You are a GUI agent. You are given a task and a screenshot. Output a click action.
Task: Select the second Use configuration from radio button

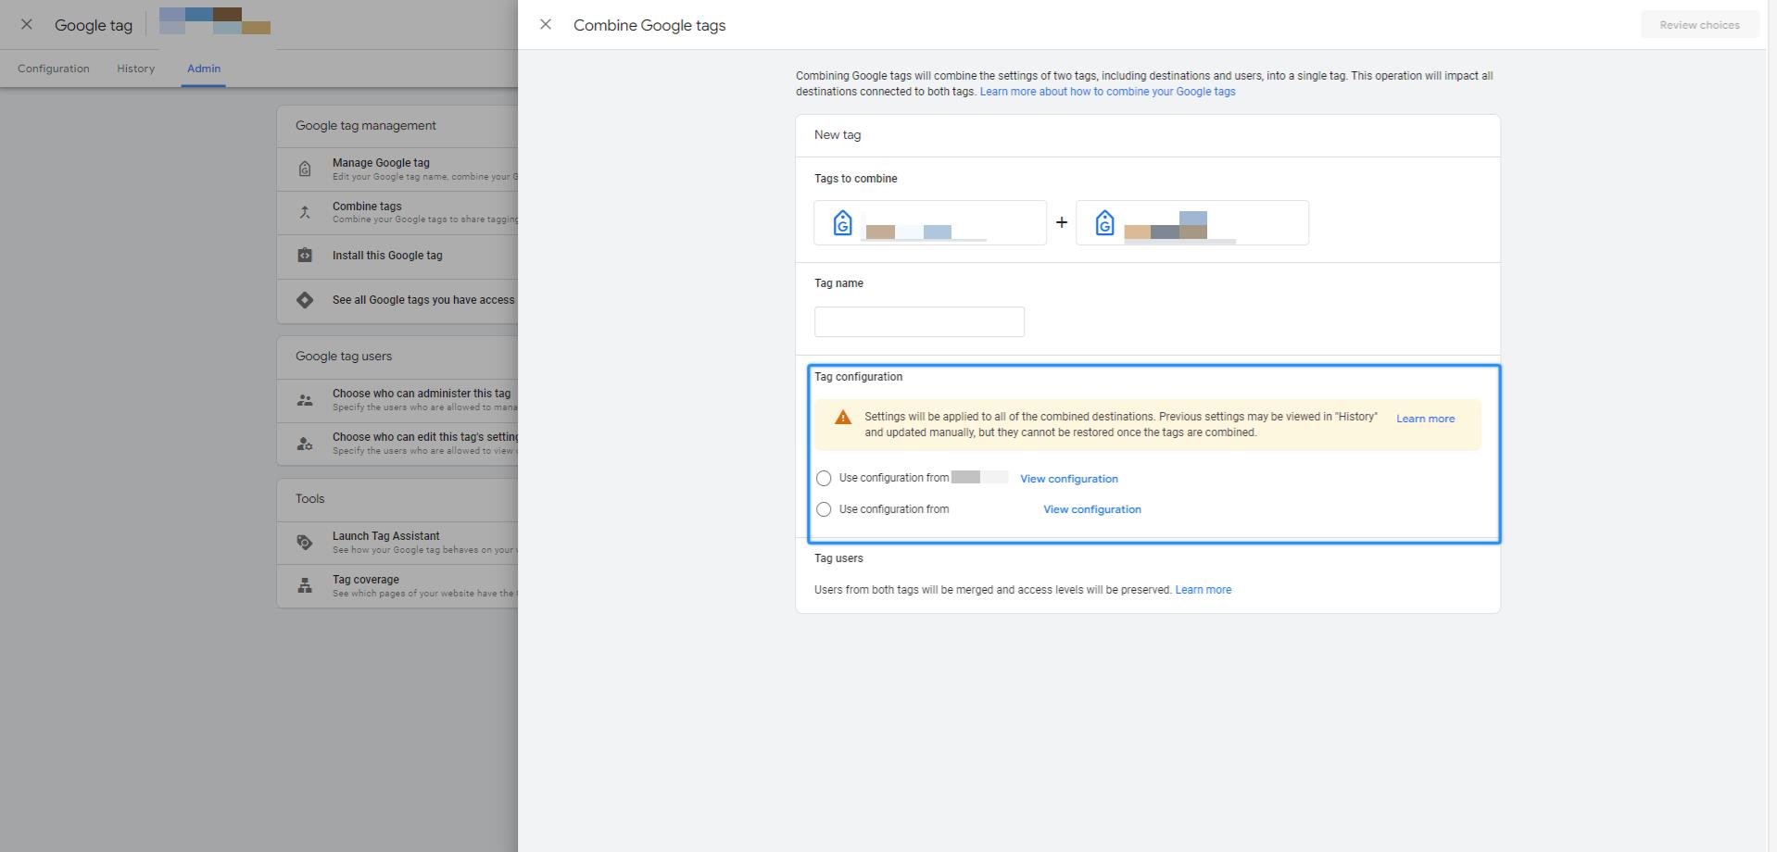tap(824, 509)
